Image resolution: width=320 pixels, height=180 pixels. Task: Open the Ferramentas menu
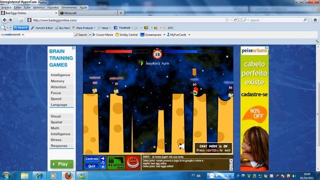click(69, 7)
